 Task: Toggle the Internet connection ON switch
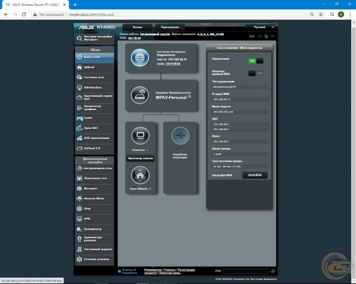pos(256,61)
